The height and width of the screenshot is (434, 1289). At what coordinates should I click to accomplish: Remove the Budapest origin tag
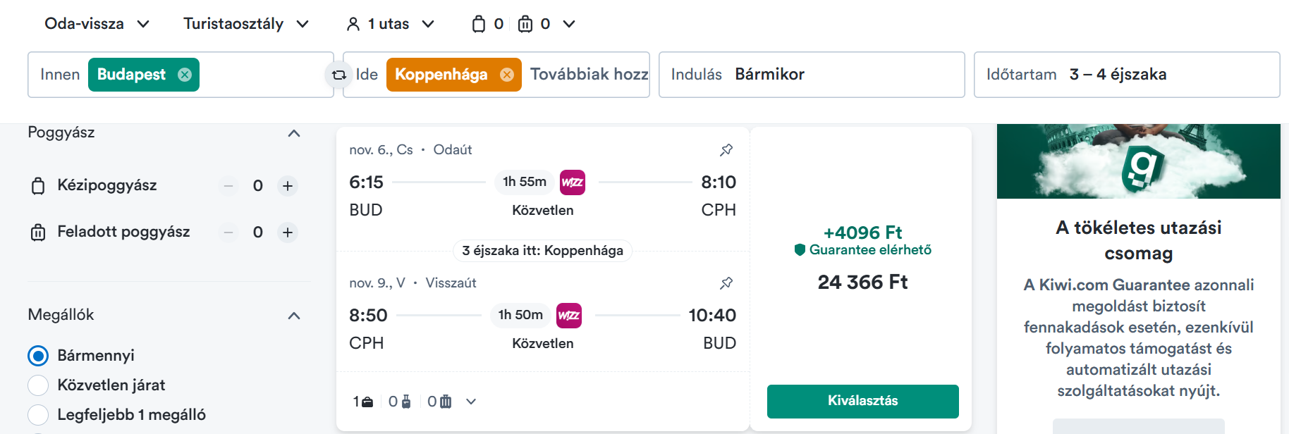tap(185, 75)
